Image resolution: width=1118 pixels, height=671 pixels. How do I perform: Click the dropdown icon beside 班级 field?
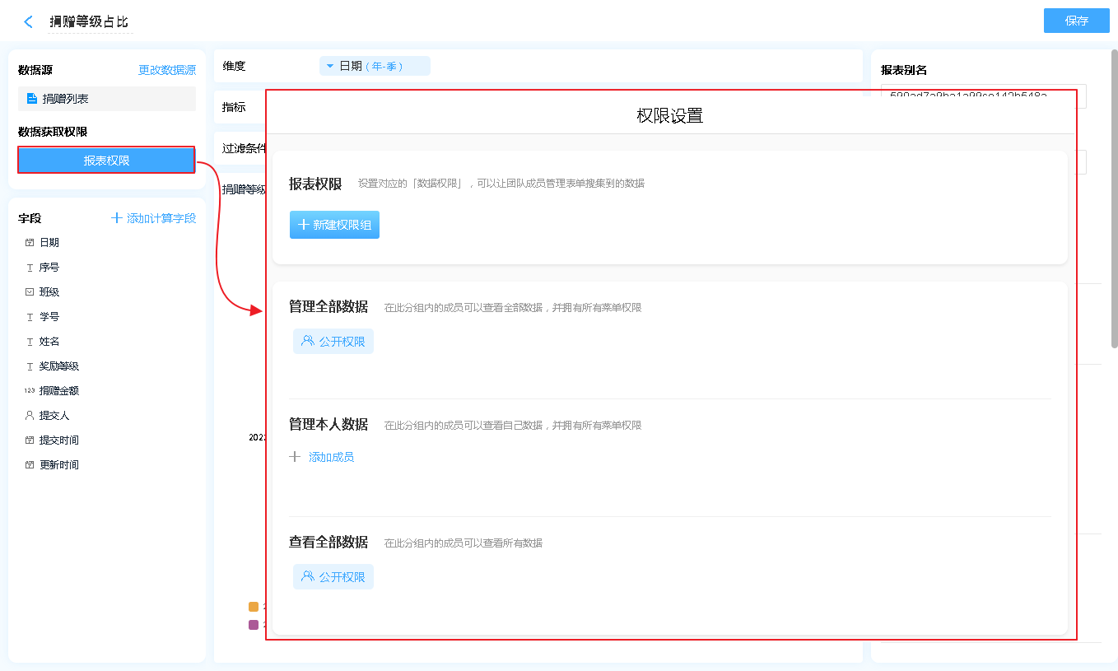coord(30,292)
